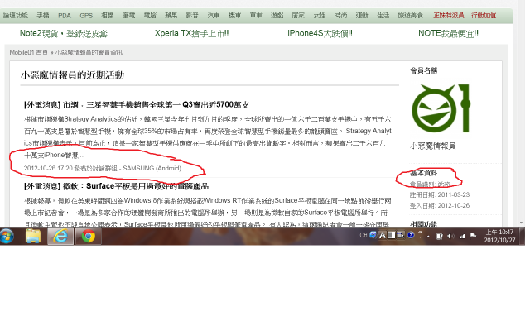
Task: Open the 女性 forum category
Action: [x=320, y=16]
